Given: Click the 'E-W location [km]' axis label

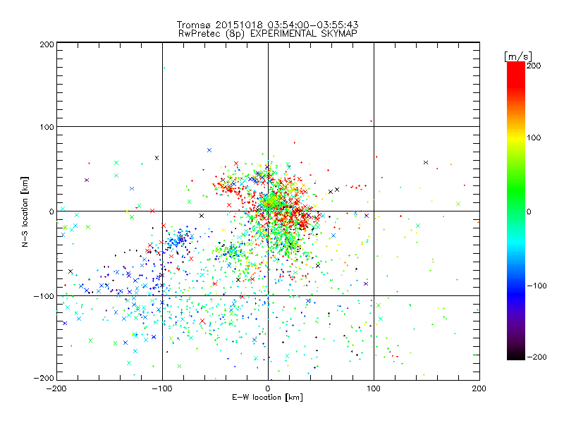Looking at the screenshot, I should point(267,398).
